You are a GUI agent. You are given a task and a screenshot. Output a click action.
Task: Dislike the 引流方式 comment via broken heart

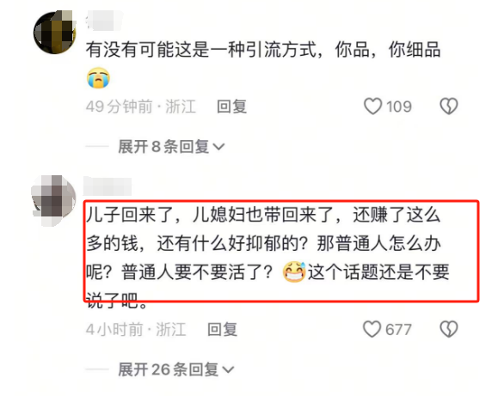pyautogui.click(x=448, y=106)
